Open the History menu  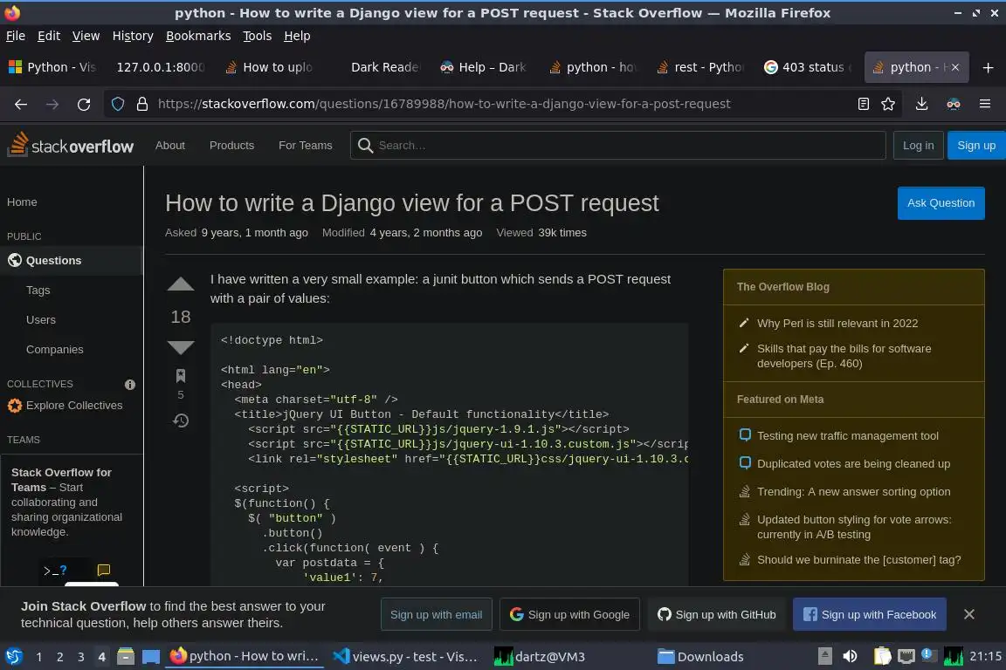click(133, 36)
